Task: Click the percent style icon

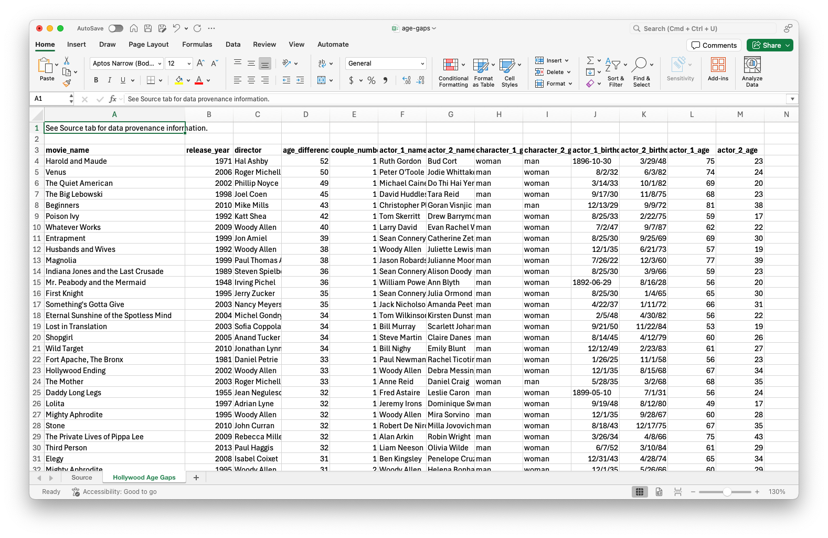Action: (x=371, y=80)
